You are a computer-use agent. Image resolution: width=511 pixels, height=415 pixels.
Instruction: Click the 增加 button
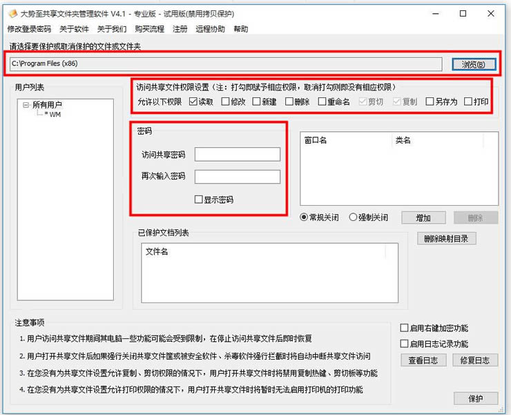click(423, 218)
